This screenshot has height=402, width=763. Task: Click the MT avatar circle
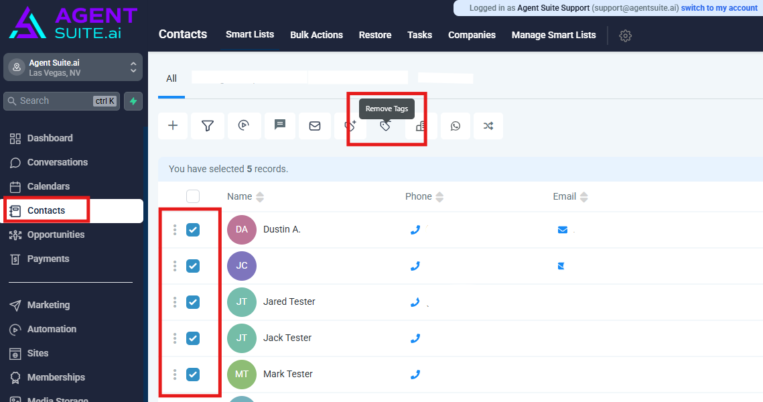pyautogui.click(x=242, y=375)
